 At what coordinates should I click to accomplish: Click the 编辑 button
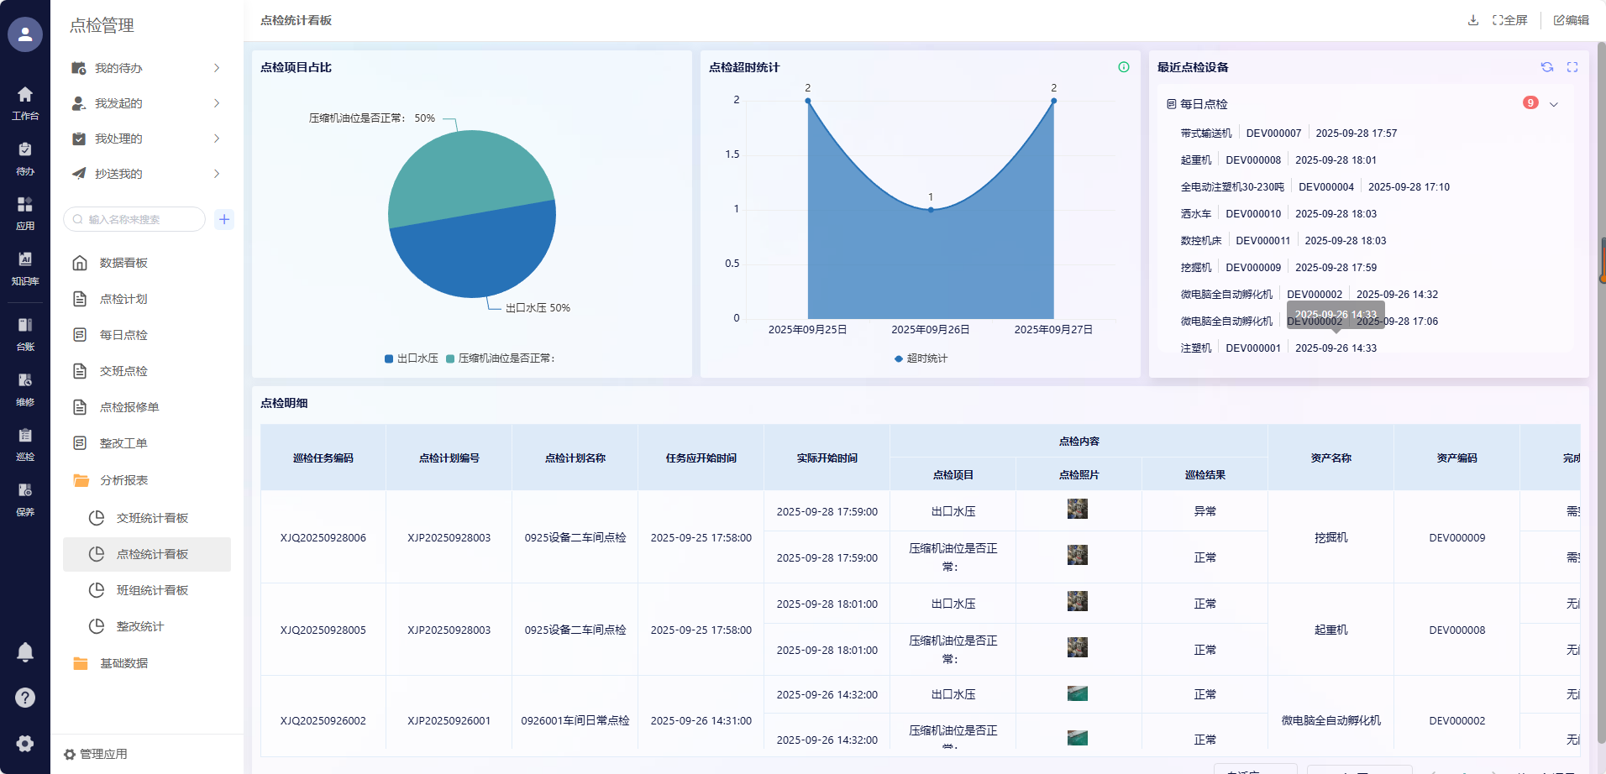pos(1571,20)
